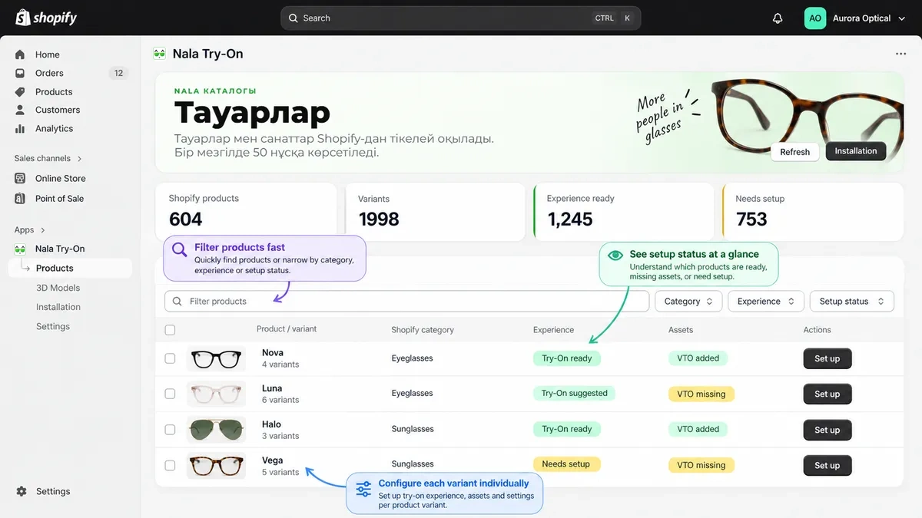Click the Customers person icon

20,110
